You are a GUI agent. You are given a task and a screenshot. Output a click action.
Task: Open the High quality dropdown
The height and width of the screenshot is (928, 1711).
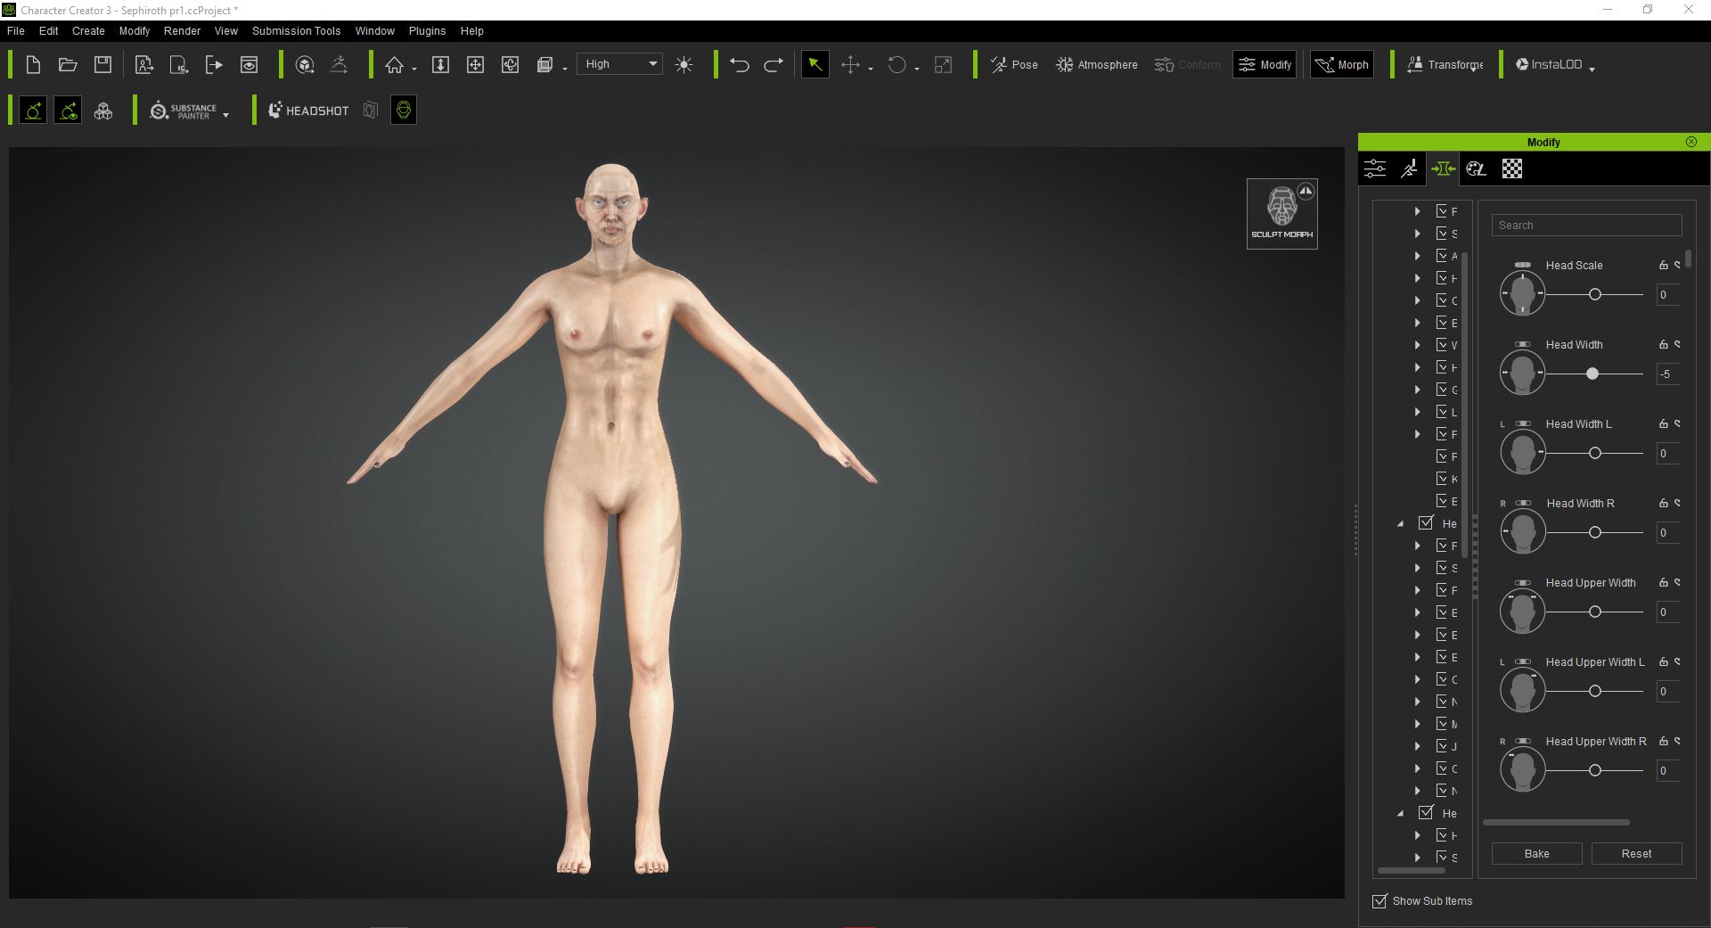[619, 64]
